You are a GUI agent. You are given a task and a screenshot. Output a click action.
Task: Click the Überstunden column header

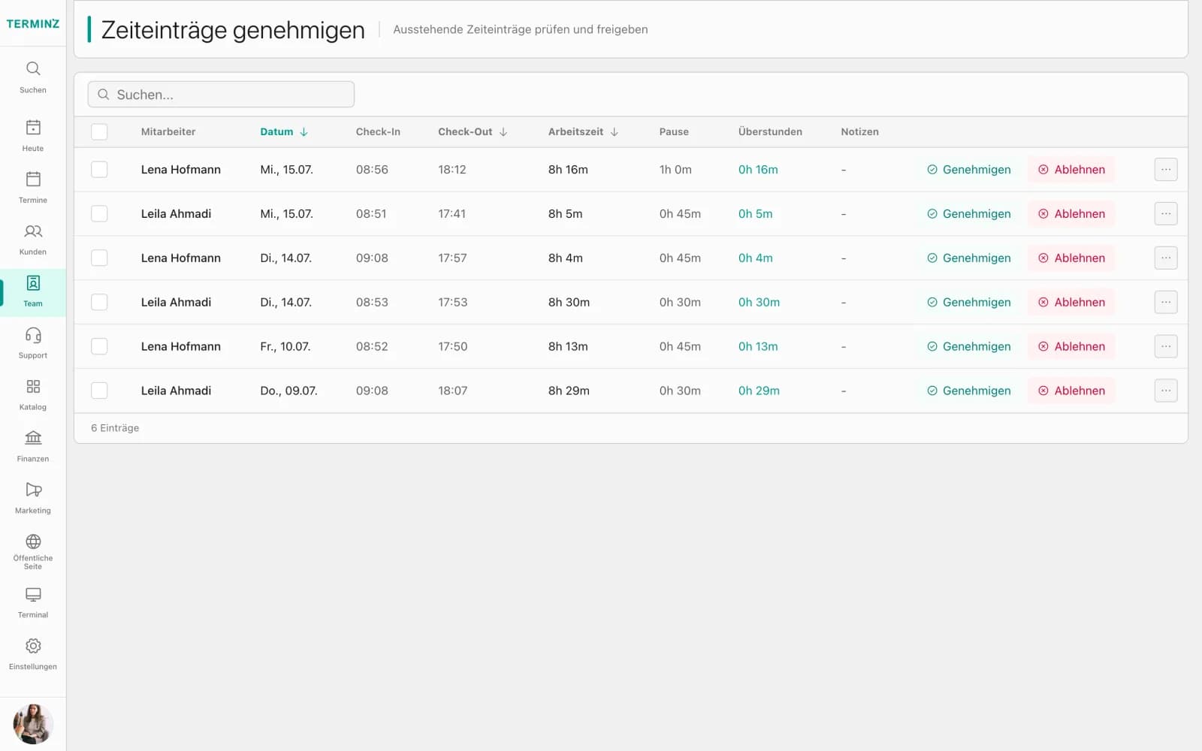tap(770, 131)
